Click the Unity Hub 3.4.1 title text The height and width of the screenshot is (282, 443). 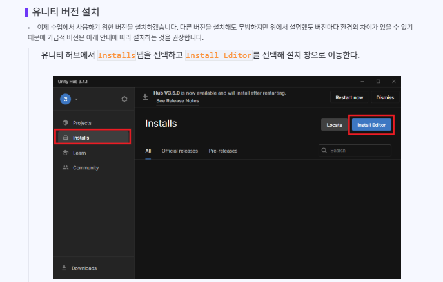click(x=73, y=82)
